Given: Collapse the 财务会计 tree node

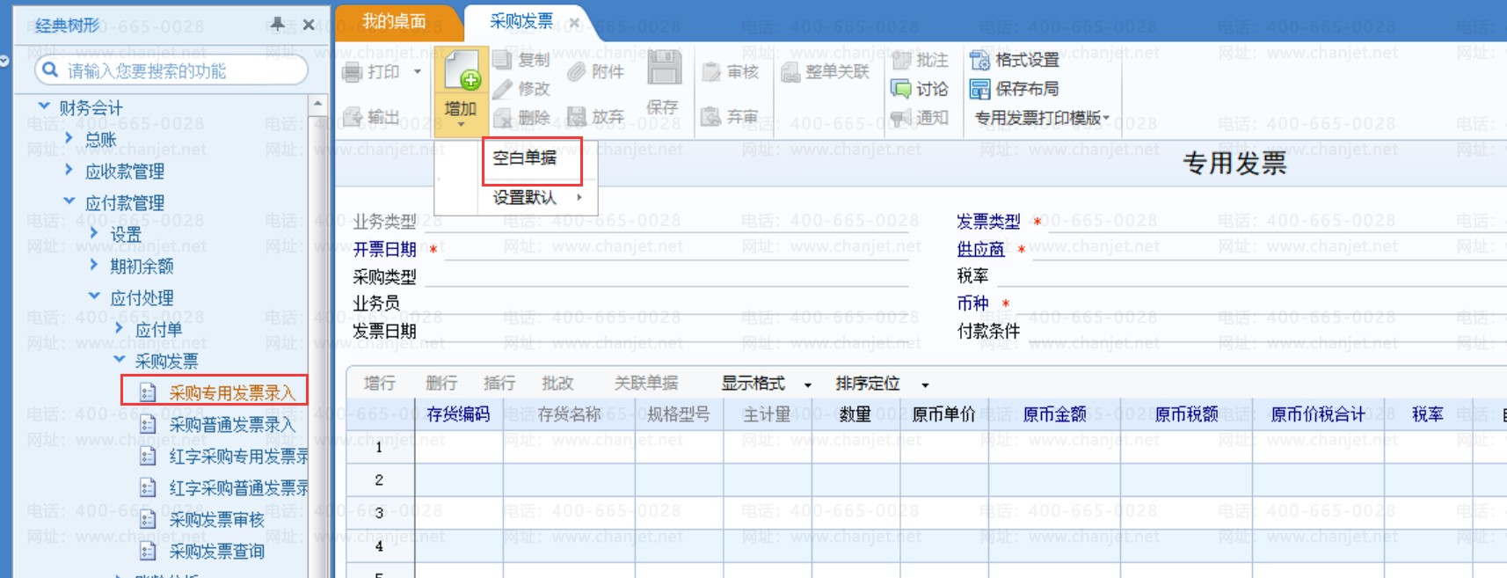Looking at the screenshot, I should 44,106.
